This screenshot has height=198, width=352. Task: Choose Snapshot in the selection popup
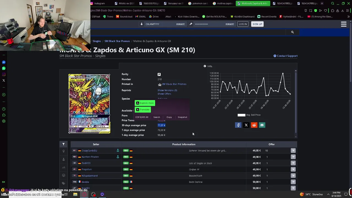point(182,117)
